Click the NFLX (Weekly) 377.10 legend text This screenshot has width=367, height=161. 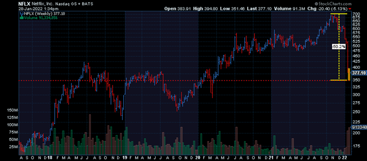point(44,14)
